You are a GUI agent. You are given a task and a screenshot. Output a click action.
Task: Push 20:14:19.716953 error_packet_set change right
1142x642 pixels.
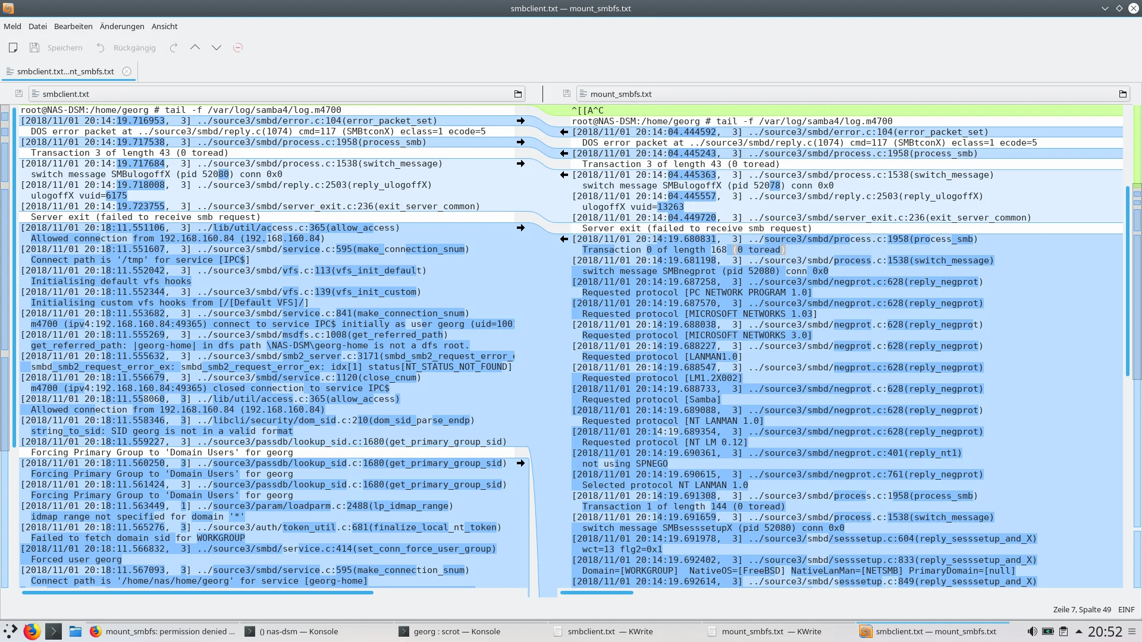[x=521, y=121]
